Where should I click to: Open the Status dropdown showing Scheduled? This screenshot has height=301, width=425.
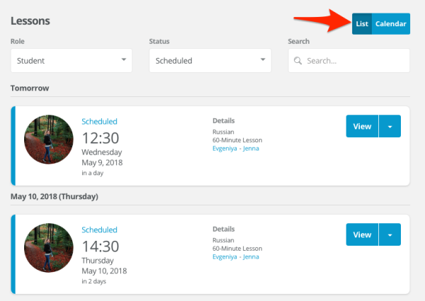tap(210, 60)
